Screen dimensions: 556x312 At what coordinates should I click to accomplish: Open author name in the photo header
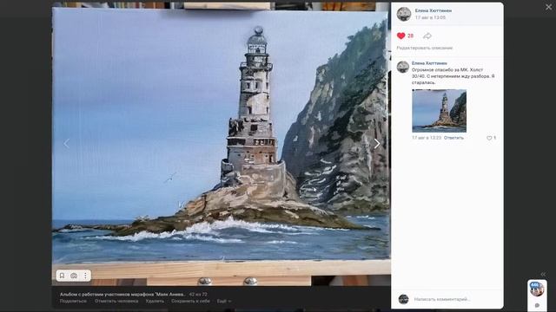[434, 10]
